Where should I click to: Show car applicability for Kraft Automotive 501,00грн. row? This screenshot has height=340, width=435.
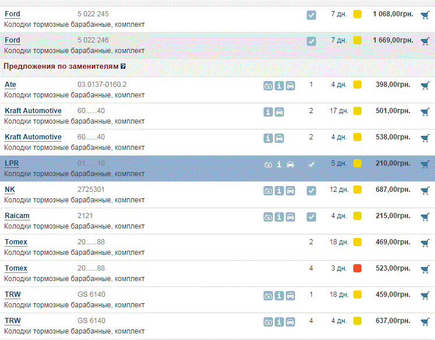(279, 112)
